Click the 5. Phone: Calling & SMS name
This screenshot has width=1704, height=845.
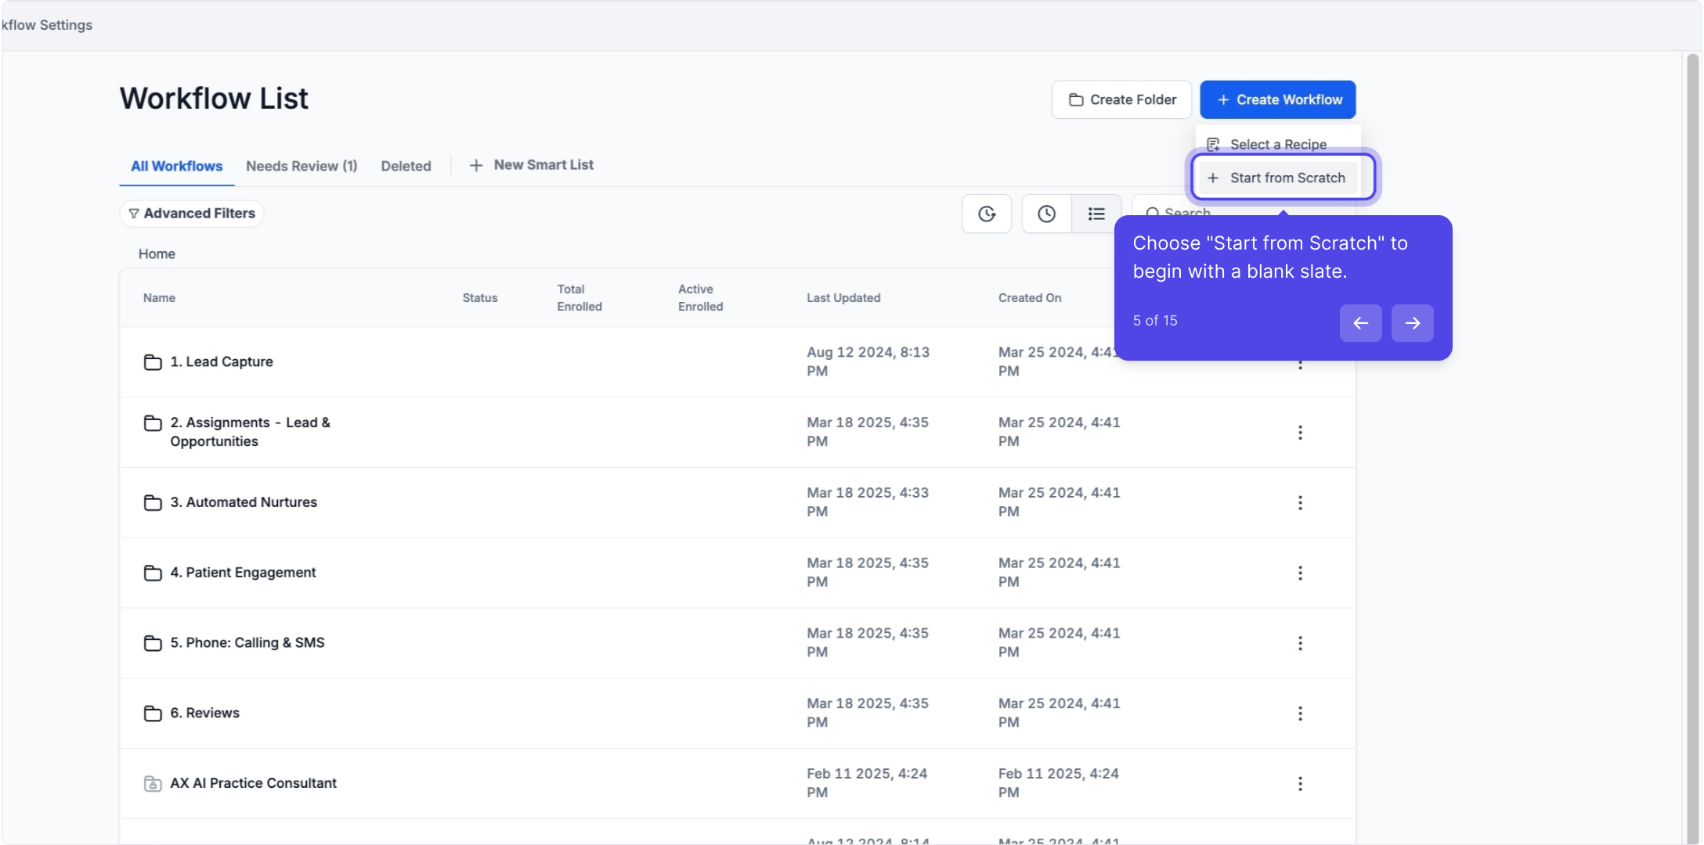coord(247,642)
